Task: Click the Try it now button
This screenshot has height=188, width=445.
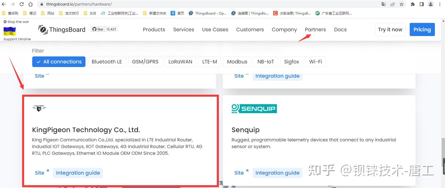Action: (x=390, y=29)
